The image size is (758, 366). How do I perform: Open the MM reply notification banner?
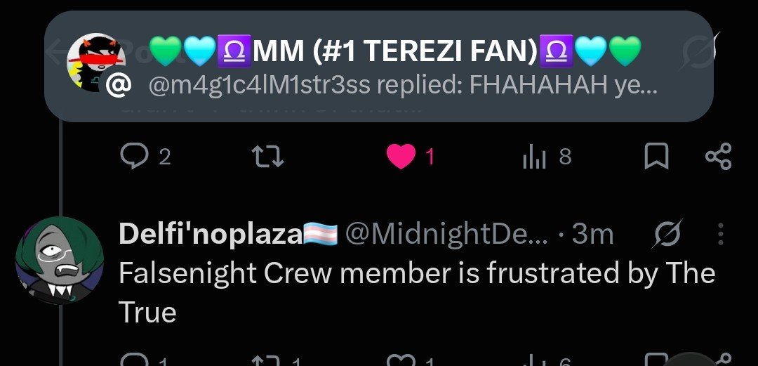[379, 66]
